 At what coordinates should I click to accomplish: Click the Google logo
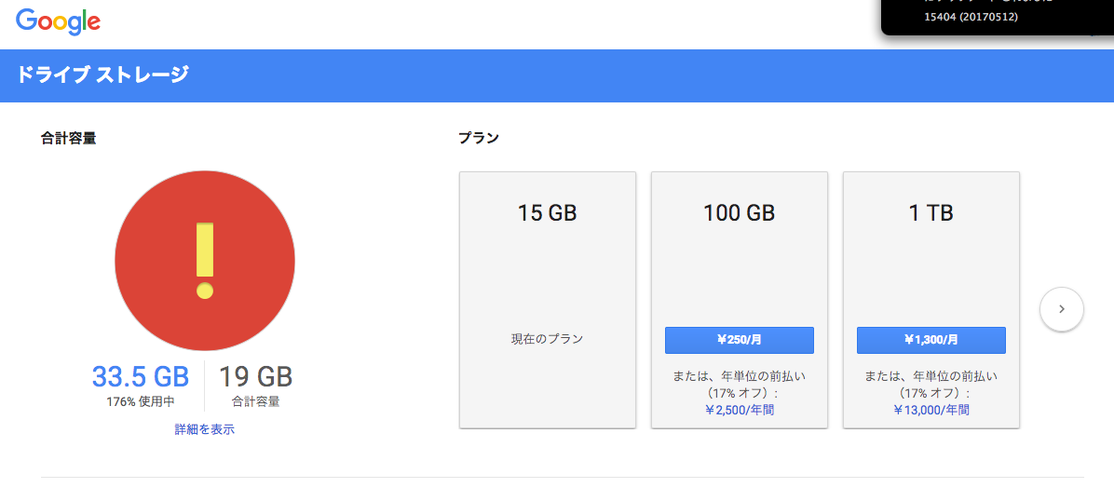click(x=58, y=21)
